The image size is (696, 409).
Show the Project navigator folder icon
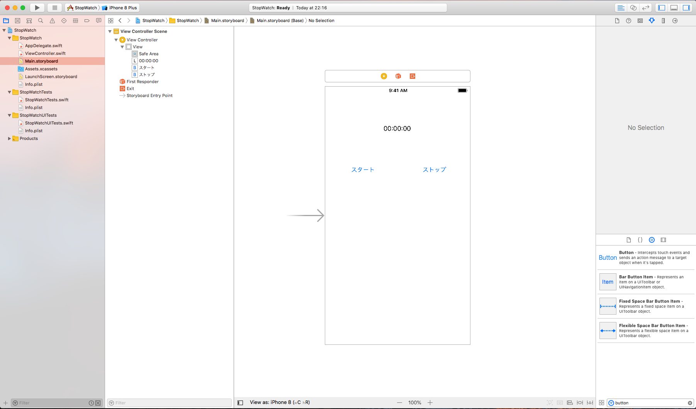6,20
